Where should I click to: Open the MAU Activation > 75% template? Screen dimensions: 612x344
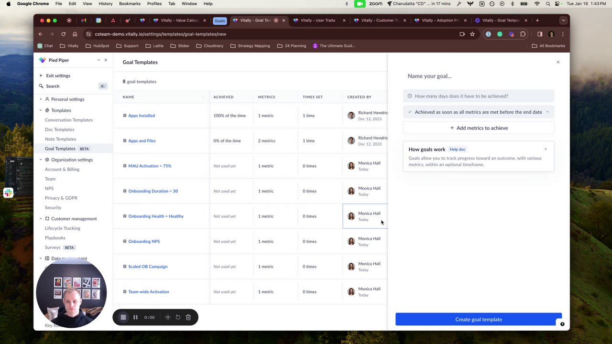point(150,166)
